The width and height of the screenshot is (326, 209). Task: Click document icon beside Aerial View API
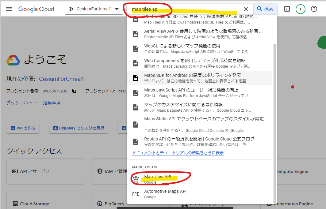tap(136, 34)
